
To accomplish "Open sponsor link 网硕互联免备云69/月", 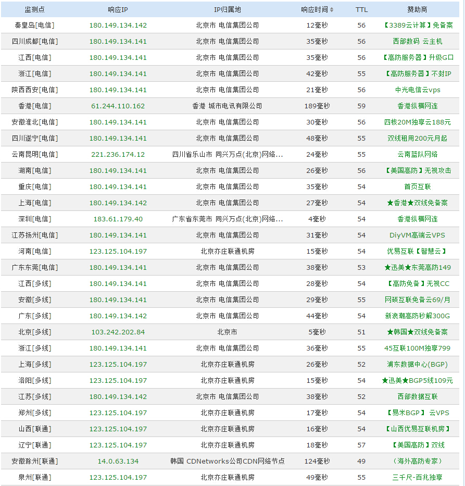I will tap(417, 300).
